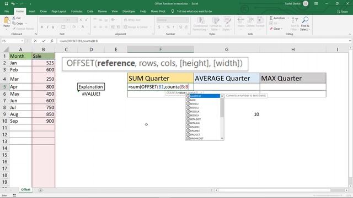Click Wrap Text button

coord(132,20)
